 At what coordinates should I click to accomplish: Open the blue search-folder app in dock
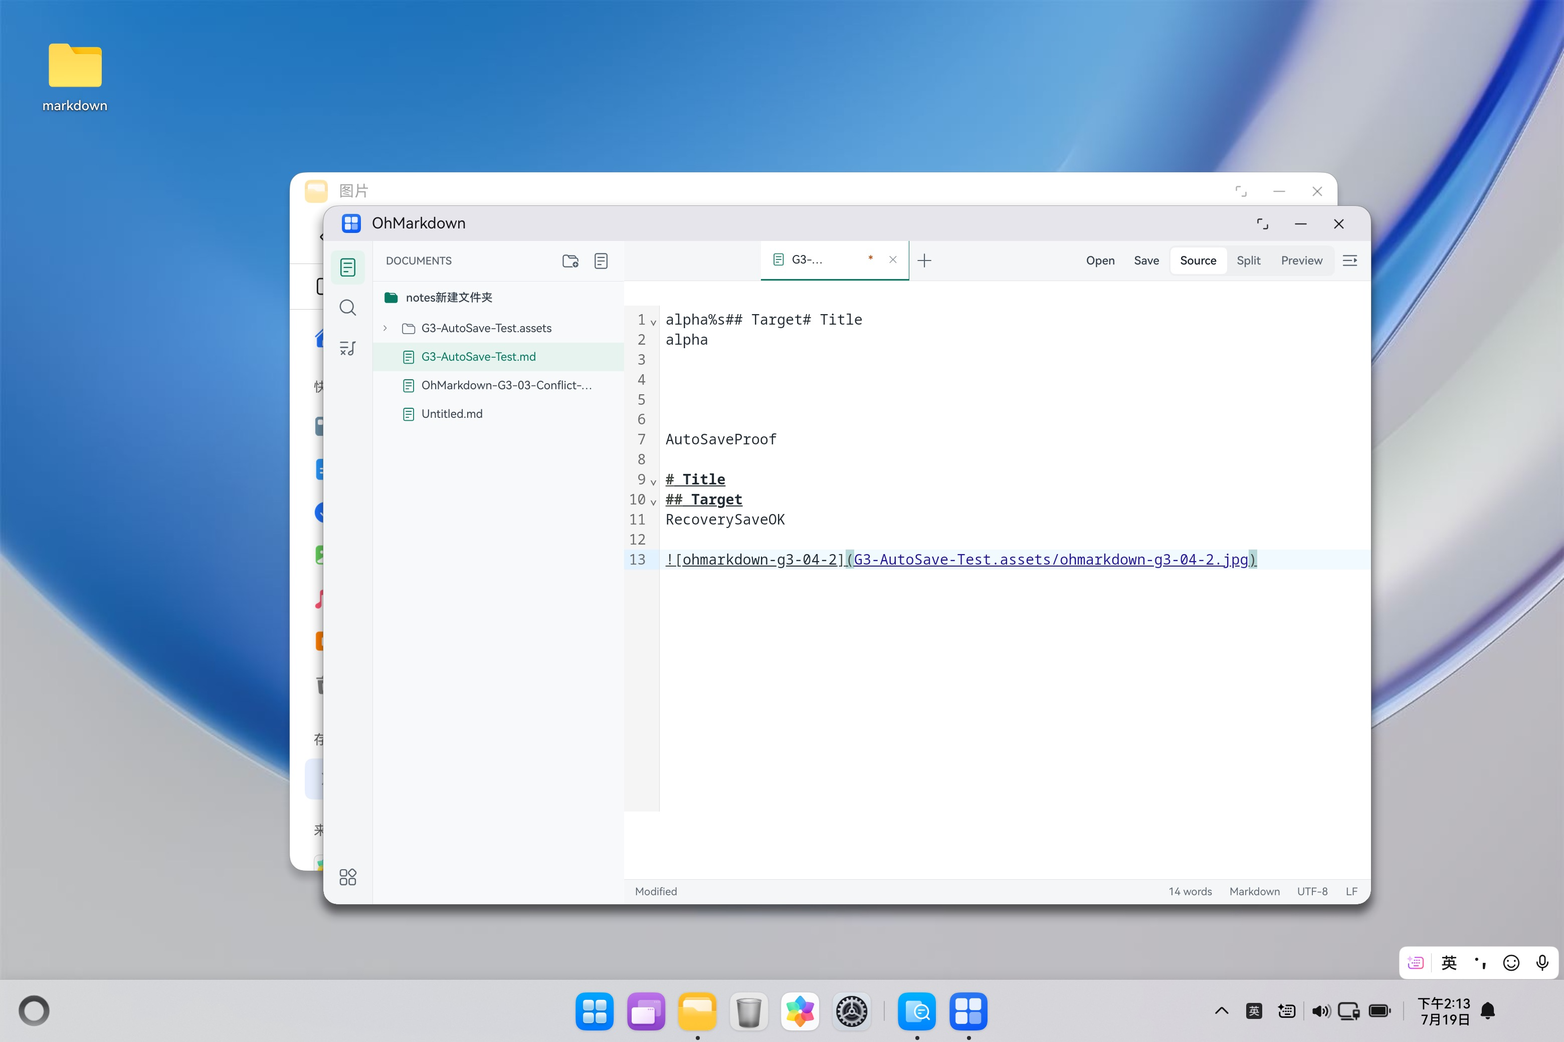pyautogui.click(x=917, y=1011)
